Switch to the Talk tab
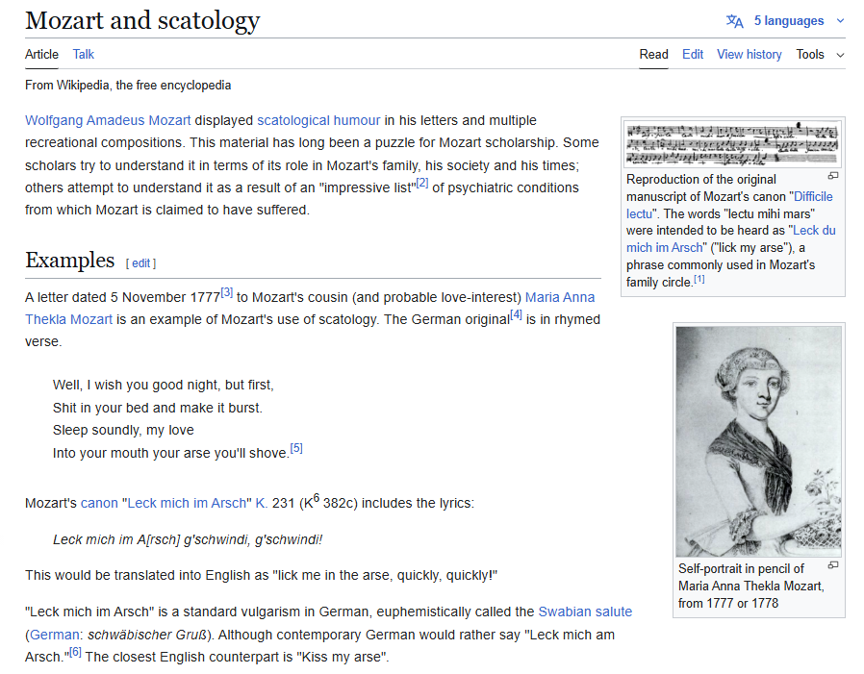Screen dimensions: 864x674 [83, 55]
